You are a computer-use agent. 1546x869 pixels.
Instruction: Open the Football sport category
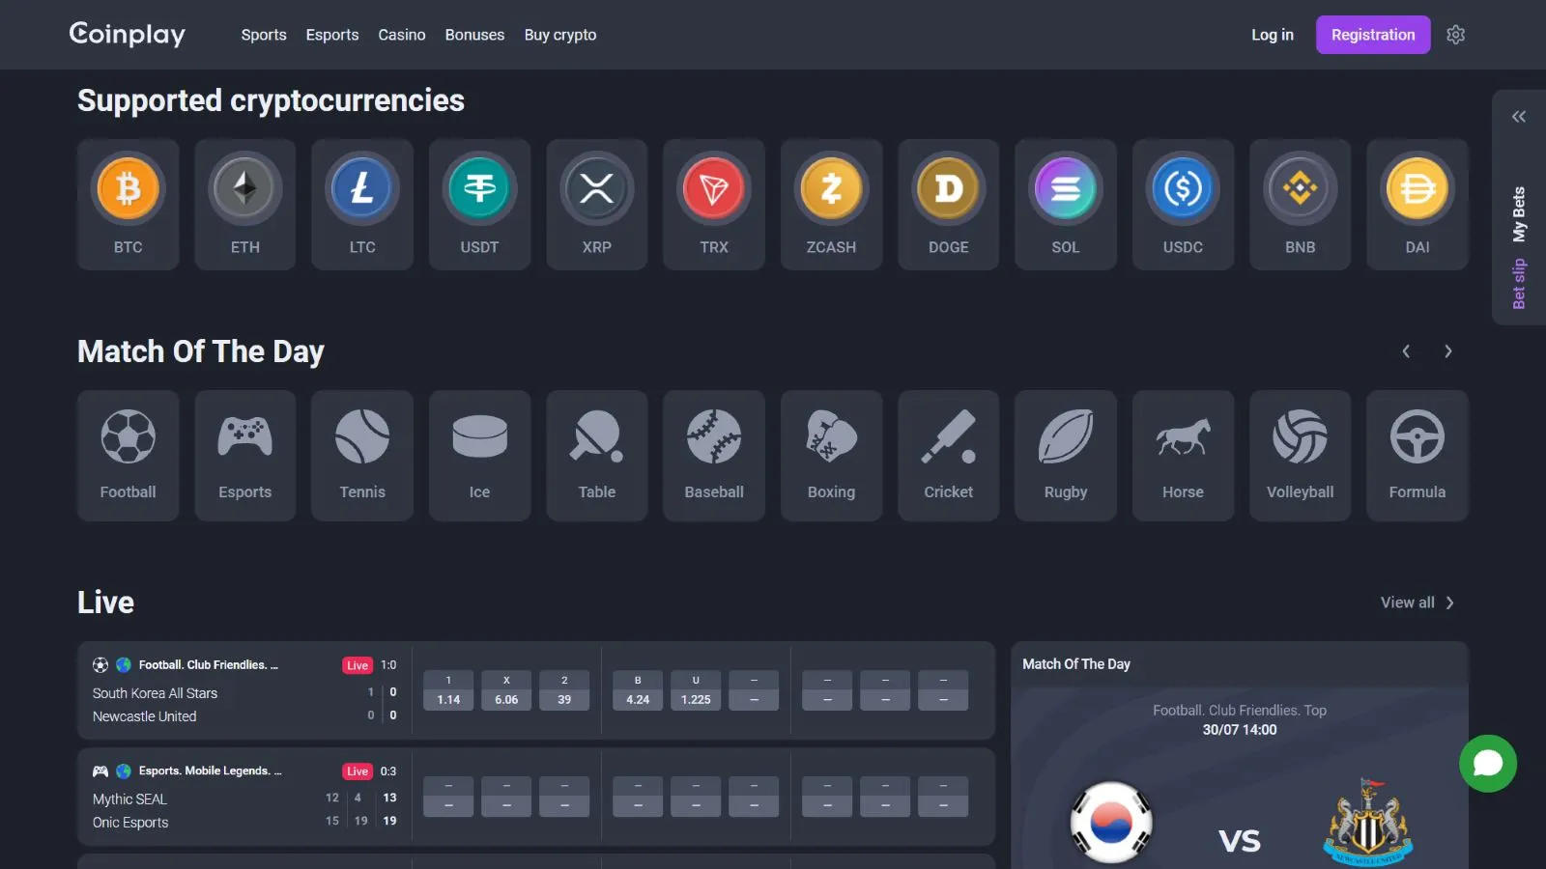tap(128, 456)
